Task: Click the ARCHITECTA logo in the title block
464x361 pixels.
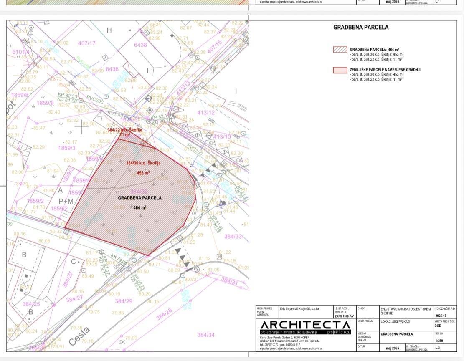Action: pyautogui.click(x=306, y=325)
